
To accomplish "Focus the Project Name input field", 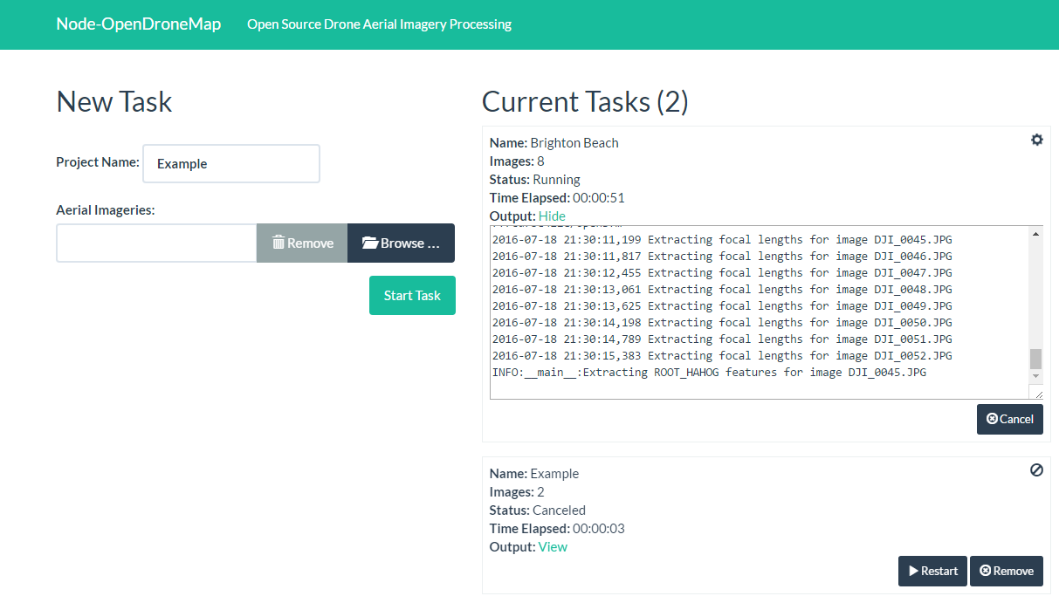I will [x=231, y=163].
